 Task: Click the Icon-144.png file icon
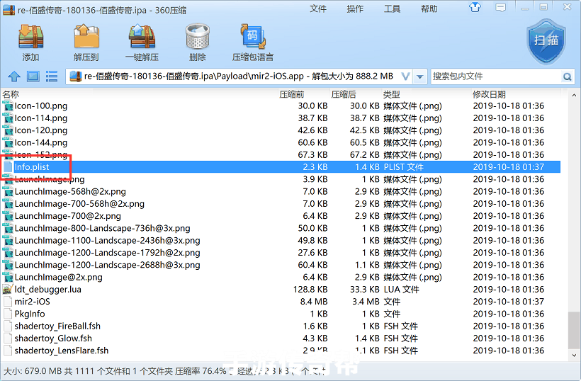(7, 142)
